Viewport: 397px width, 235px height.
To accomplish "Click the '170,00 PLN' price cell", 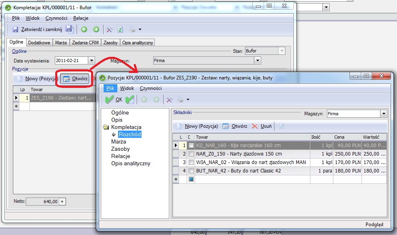I will pyautogui.click(x=347, y=162).
